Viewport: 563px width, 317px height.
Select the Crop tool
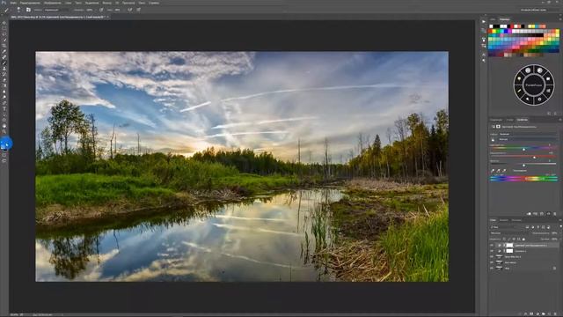[x=4, y=46]
